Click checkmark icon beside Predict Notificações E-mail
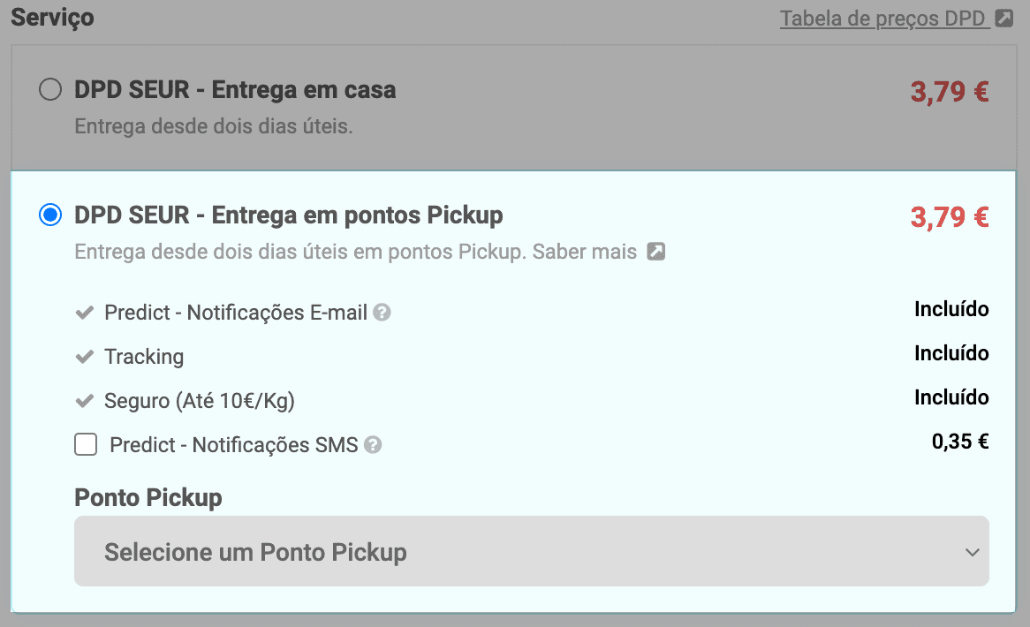The height and width of the screenshot is (627, 1030). [85, 313]
